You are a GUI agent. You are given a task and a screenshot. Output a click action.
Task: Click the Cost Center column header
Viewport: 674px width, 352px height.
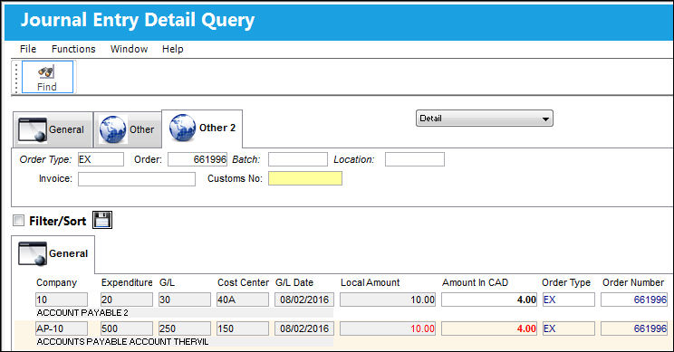point(243,283)
